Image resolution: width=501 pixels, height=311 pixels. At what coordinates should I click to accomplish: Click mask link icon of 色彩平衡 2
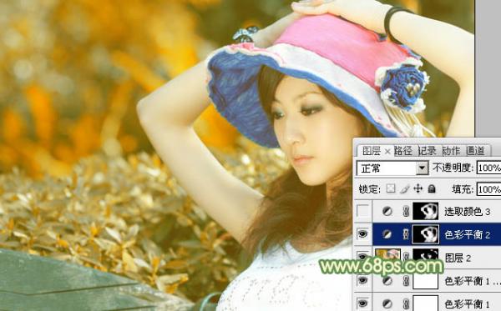click(406, 234)
